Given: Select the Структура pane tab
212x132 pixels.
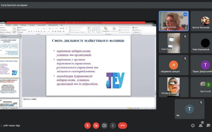Looking at the screenshot, I should pyautogui.click(x=4, y=36).
